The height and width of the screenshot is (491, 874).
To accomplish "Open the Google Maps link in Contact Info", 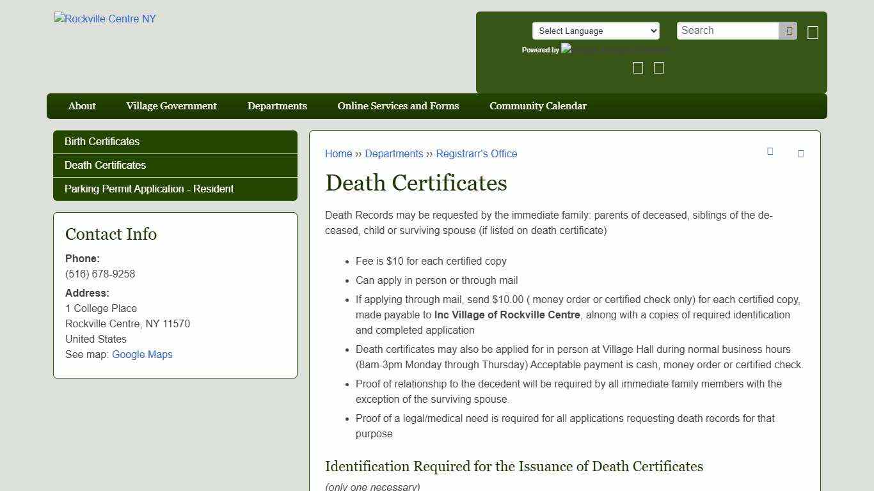I will [x=142, y=354].
